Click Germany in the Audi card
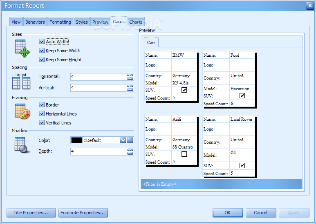316x224 pixels. coord(181,140)
